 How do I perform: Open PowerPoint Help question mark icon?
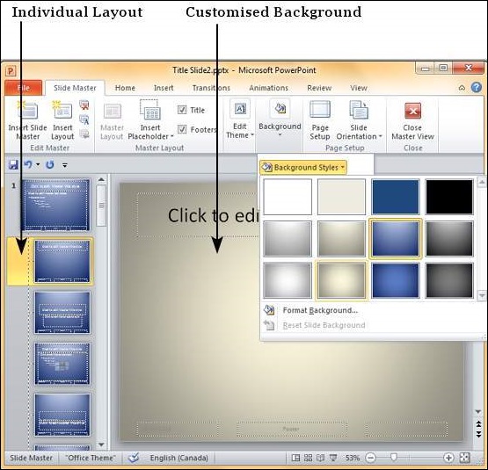pos(477,88)
